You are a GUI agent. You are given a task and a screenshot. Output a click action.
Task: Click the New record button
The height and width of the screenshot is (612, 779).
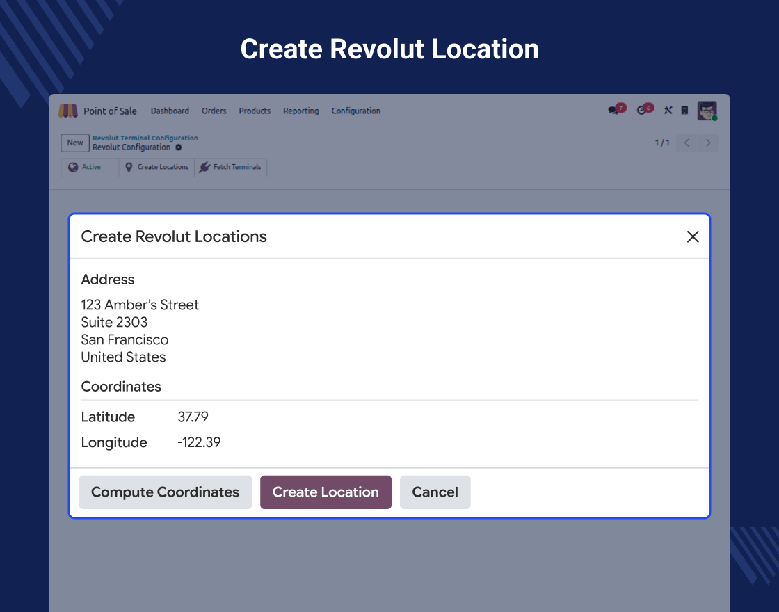tap(75, 143)
